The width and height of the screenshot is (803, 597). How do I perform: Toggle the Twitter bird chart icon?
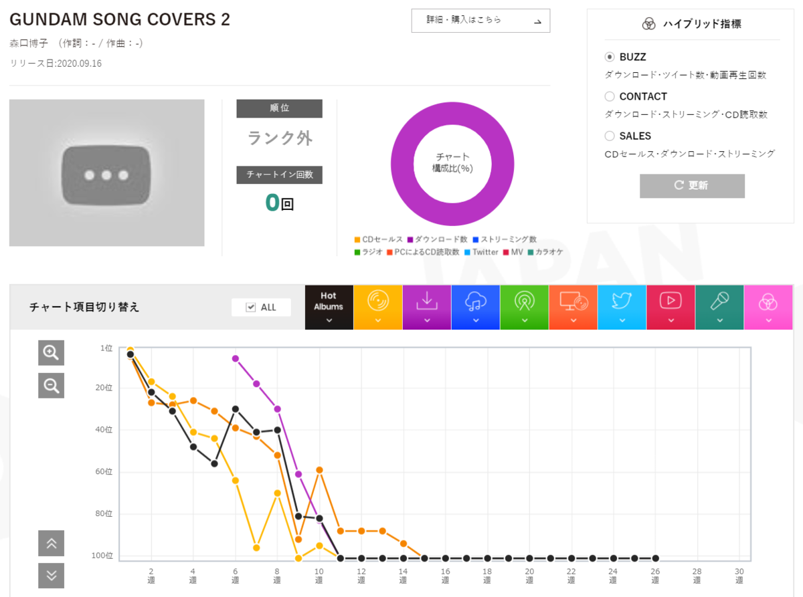tap(622, 302)
